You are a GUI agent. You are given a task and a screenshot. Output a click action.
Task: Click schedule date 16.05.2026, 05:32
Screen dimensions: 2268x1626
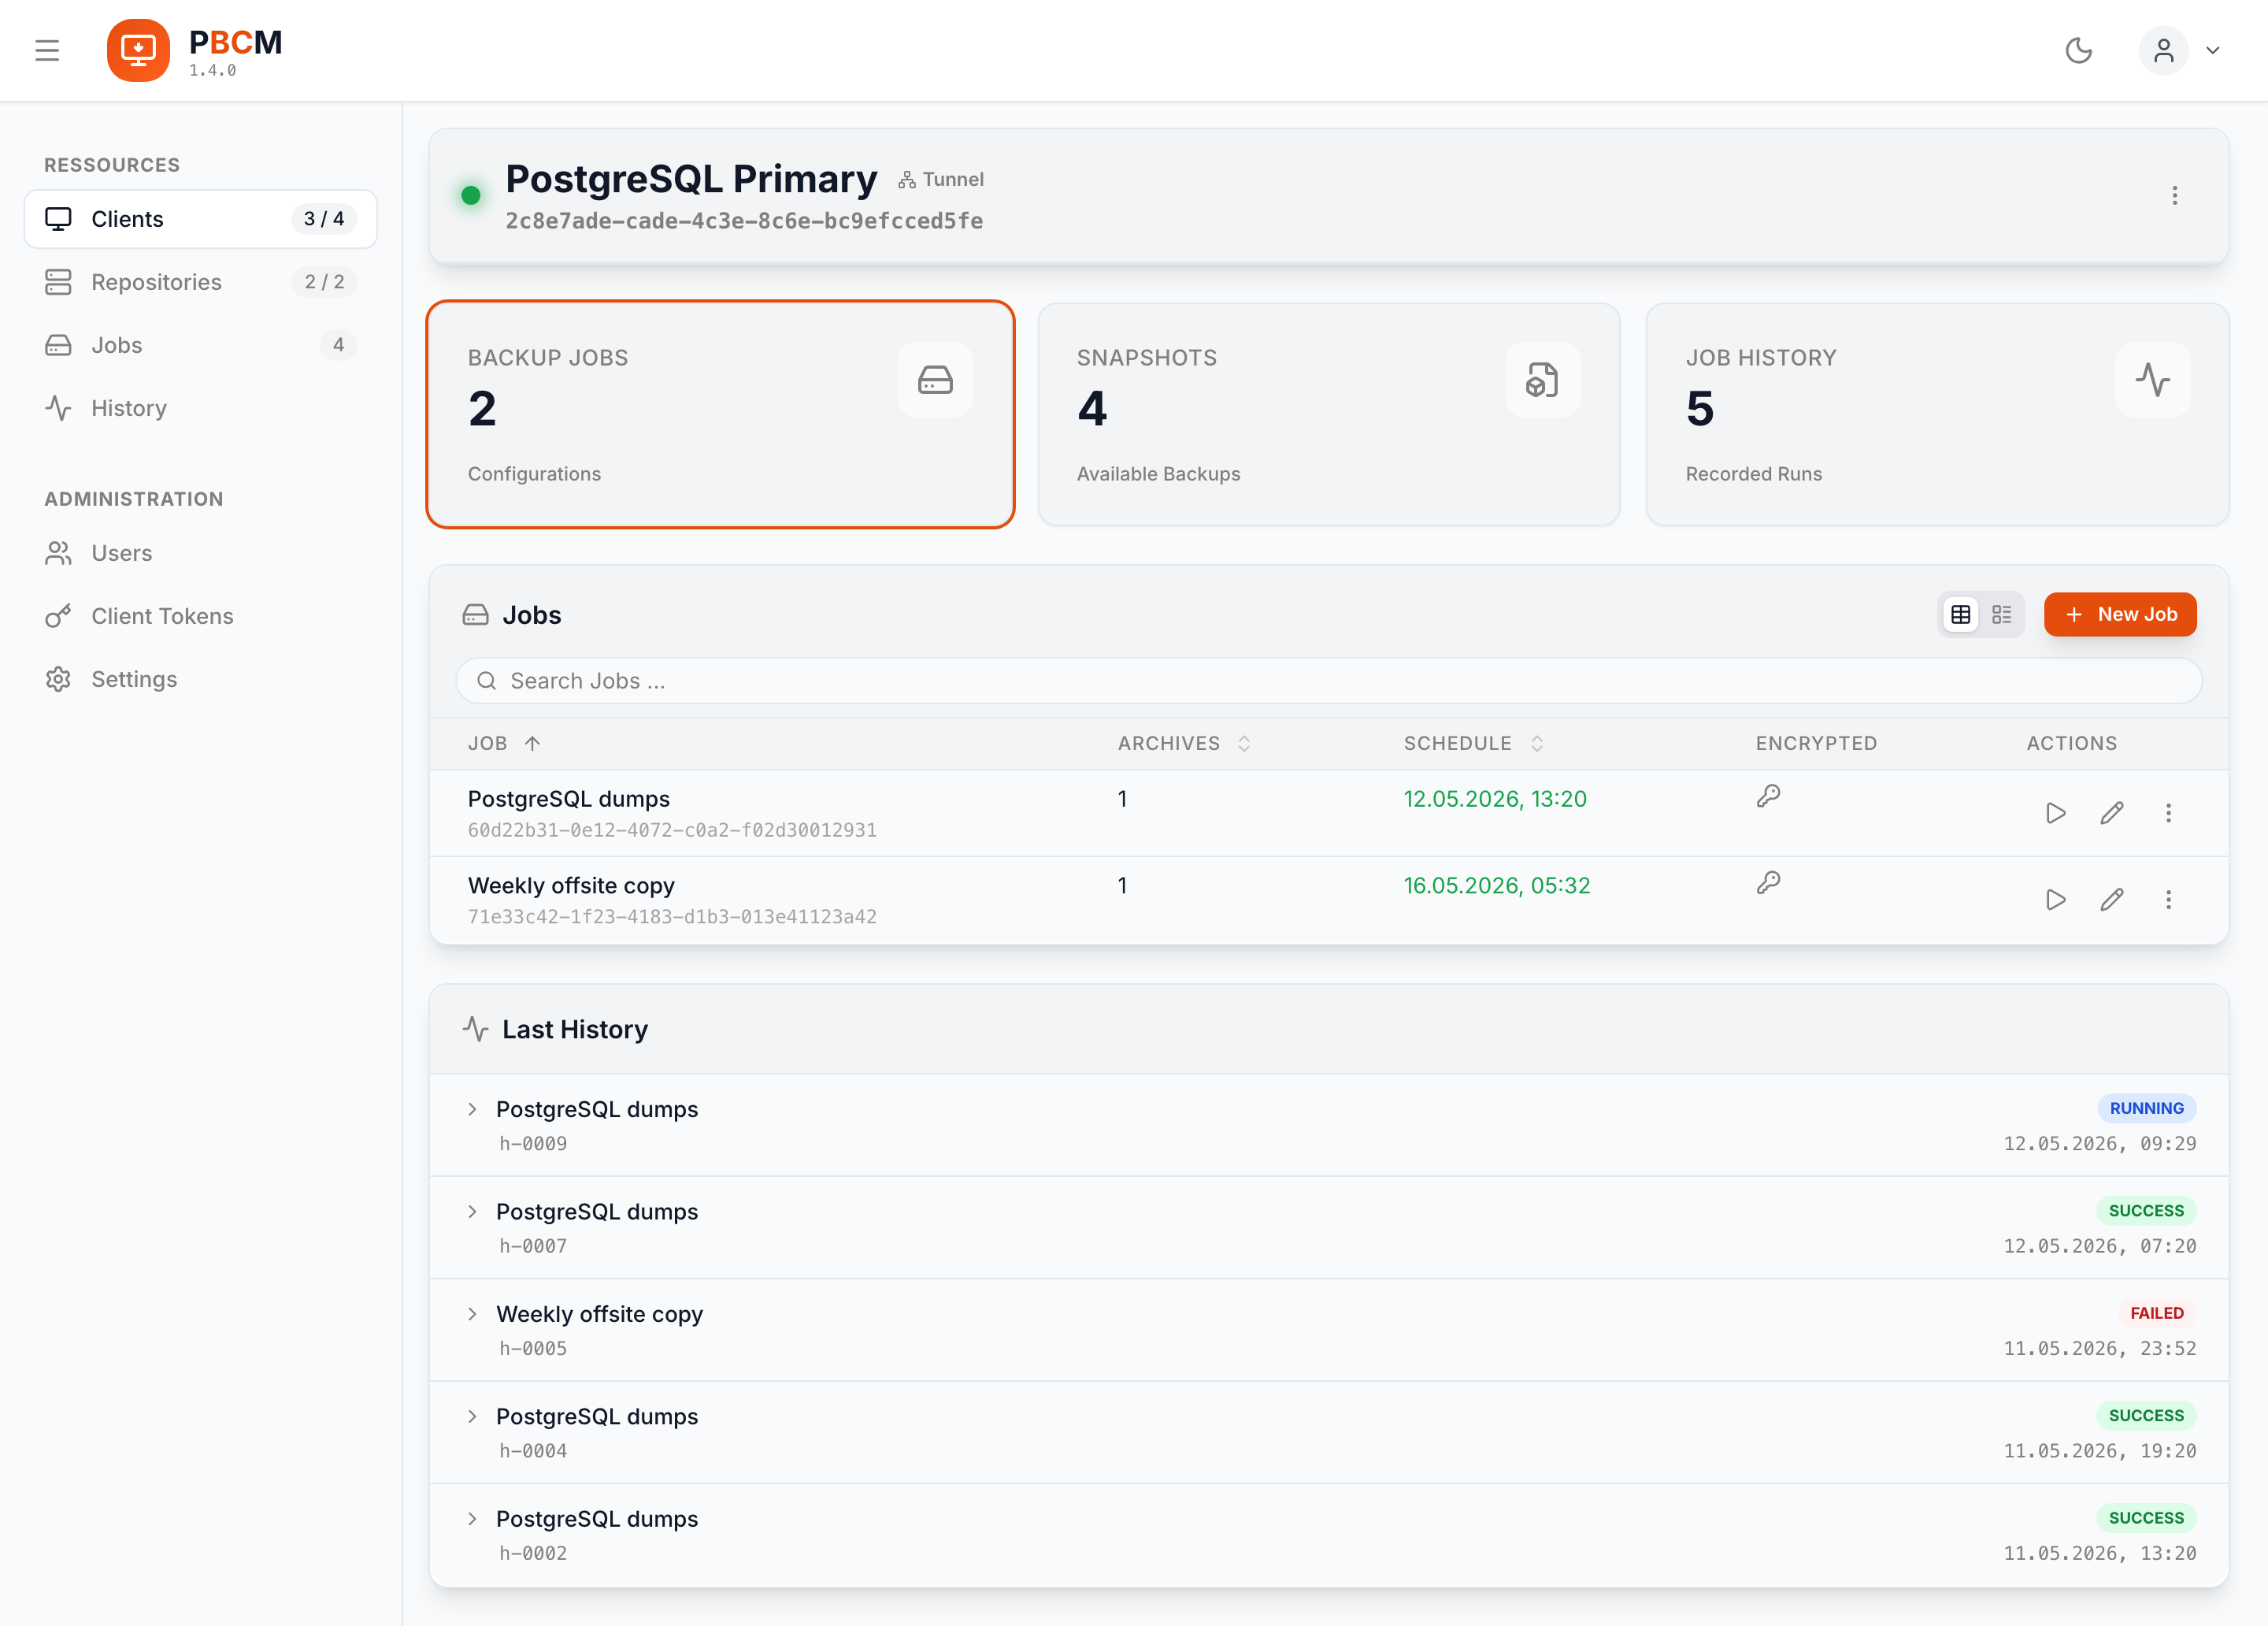click(1496, 885)
